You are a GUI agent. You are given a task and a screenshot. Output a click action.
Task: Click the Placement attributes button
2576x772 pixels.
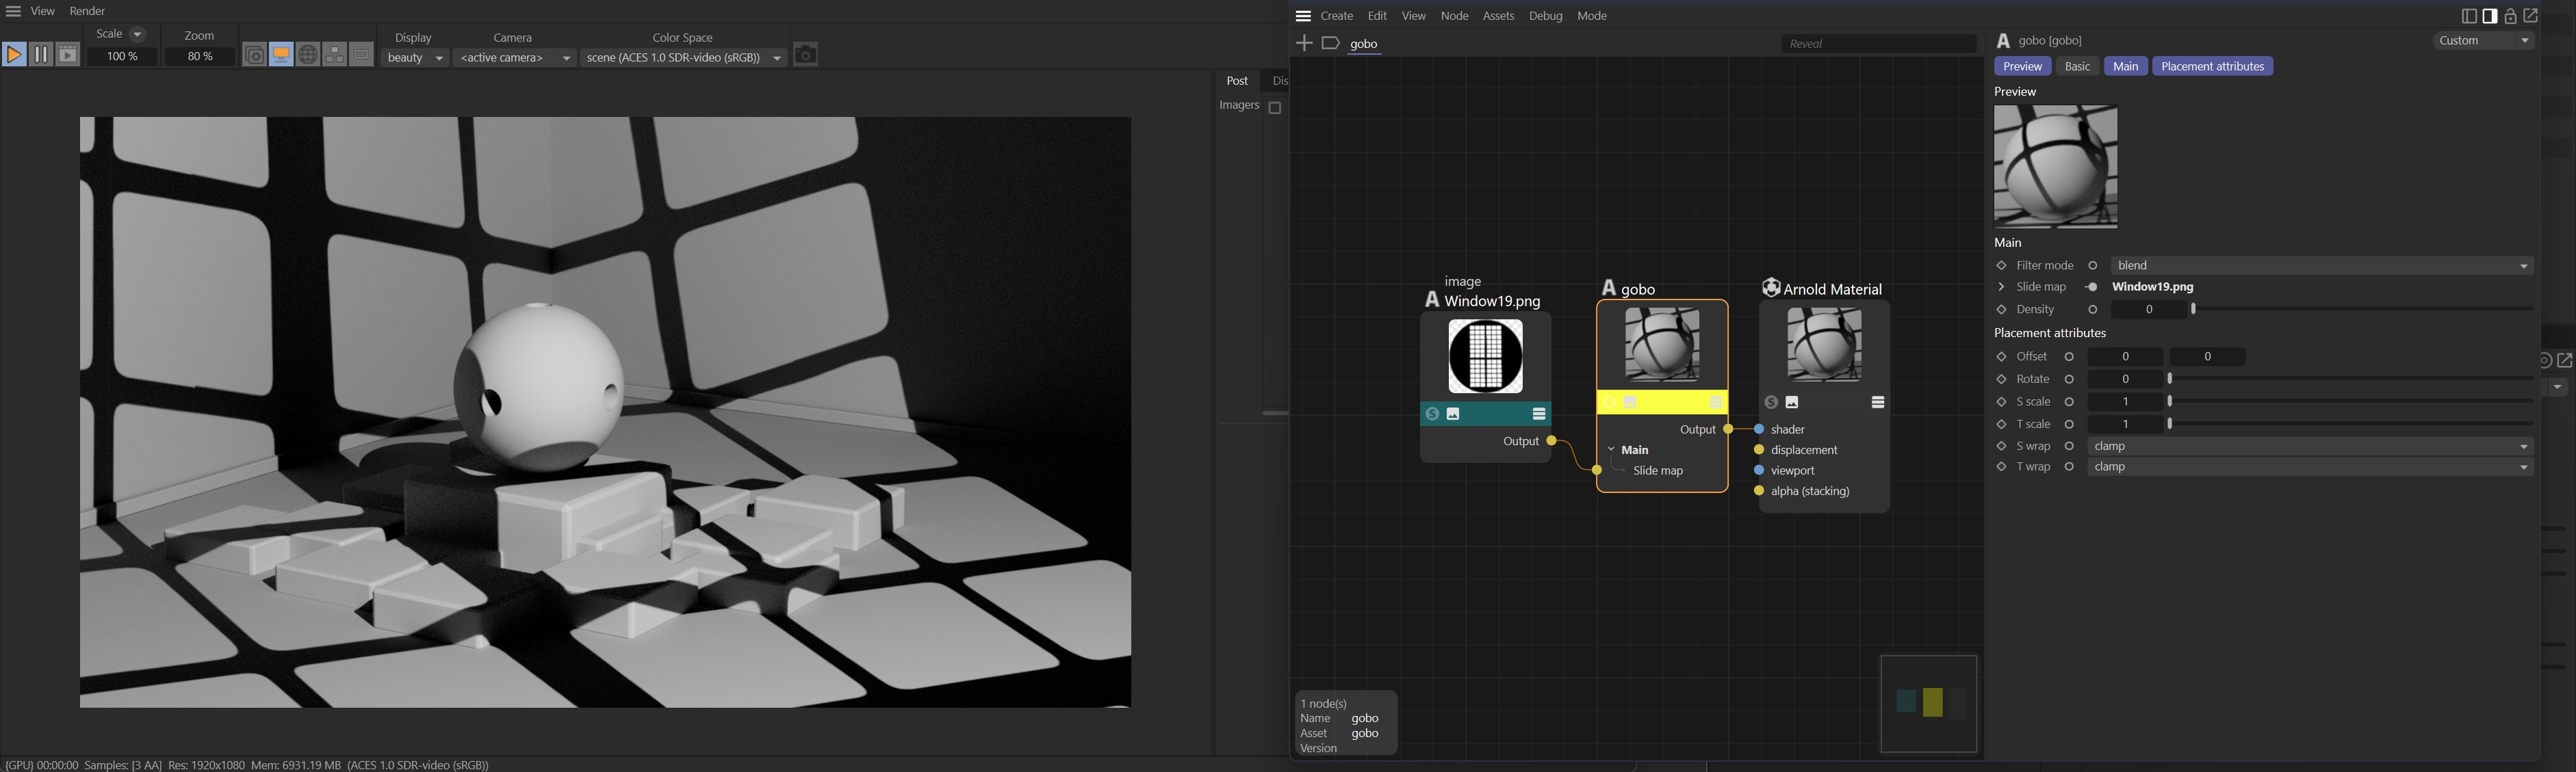point(2212,66)
